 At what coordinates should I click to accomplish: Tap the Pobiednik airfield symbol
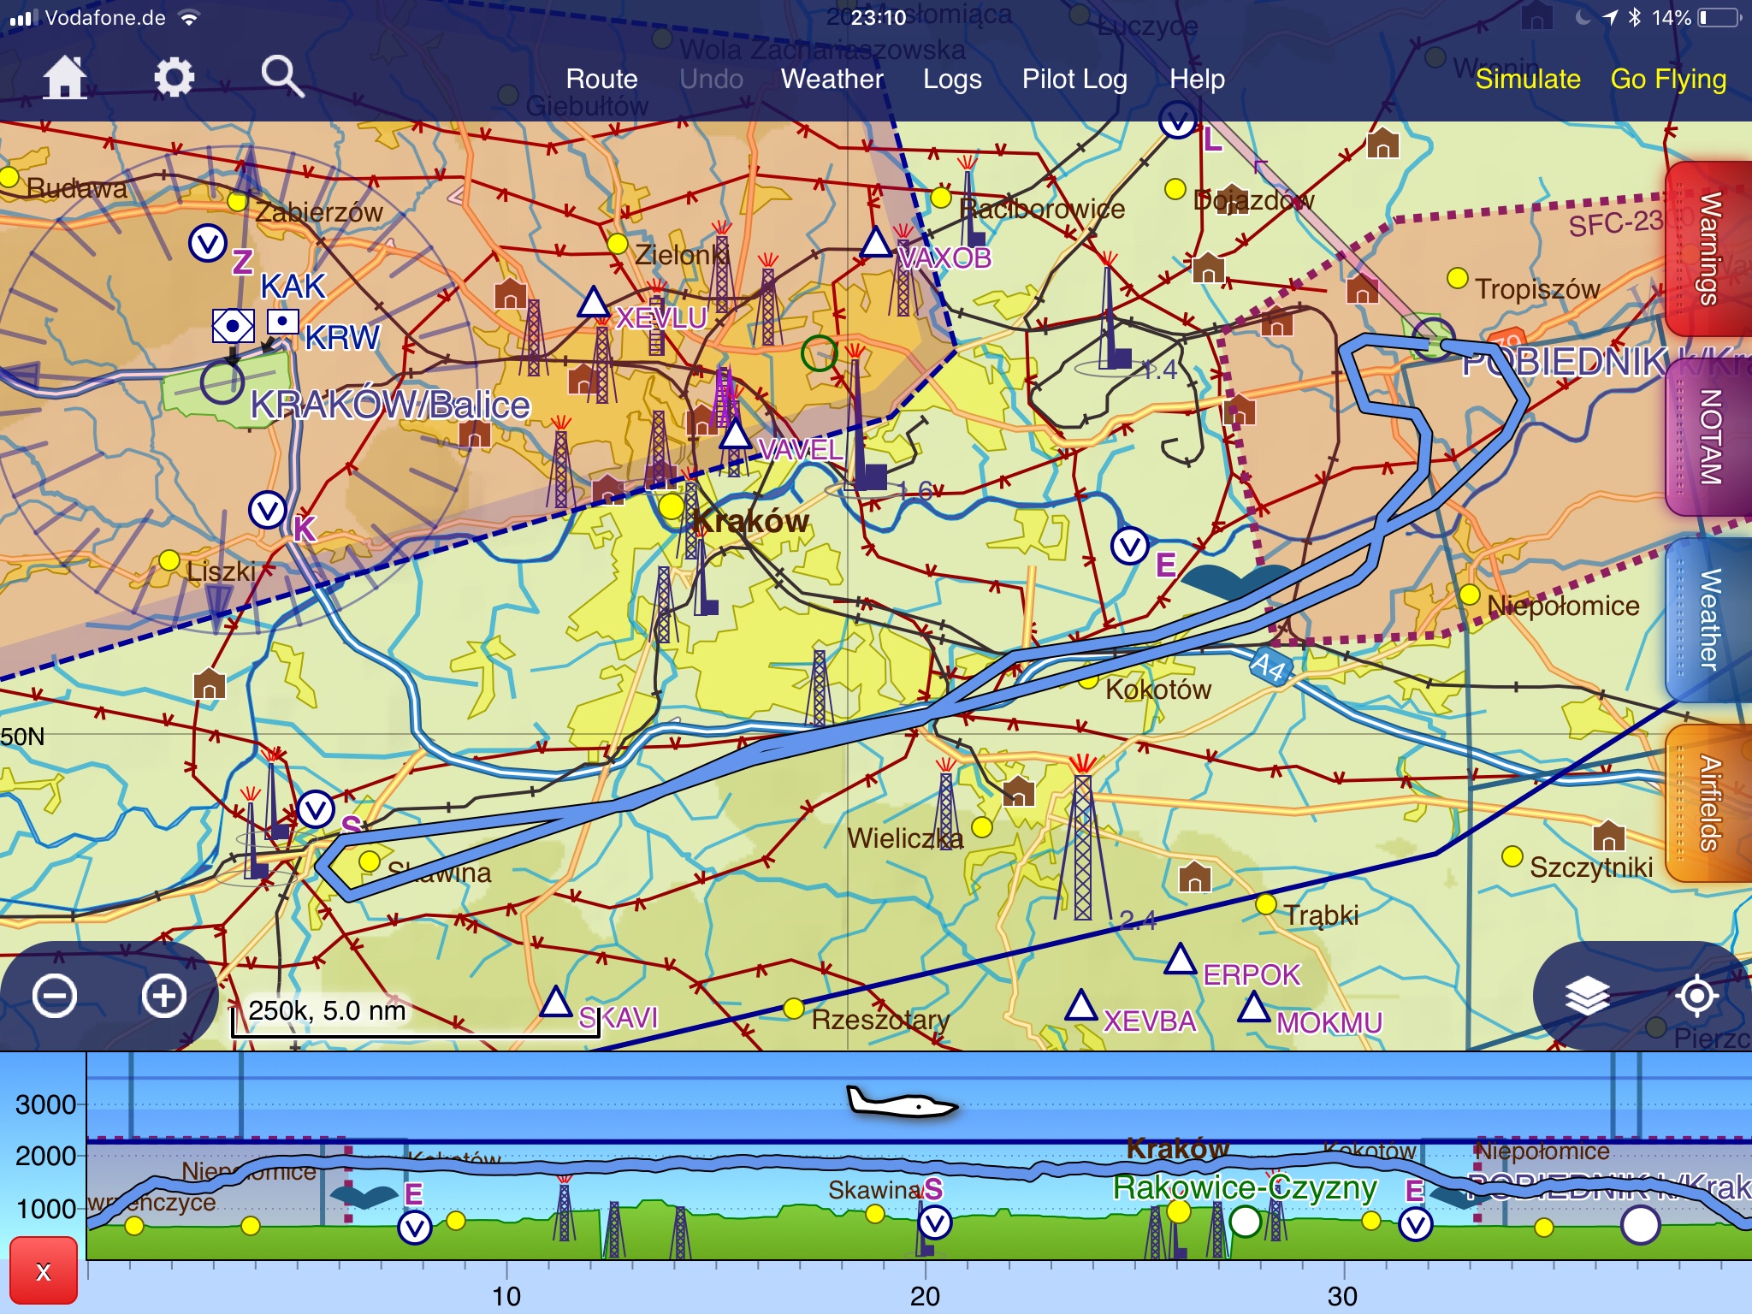click(1432, 339)
